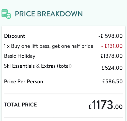Screen dimensions: 127x121
Task: Click the large total amount £1173.00
Action: pyautogui.click(x=106, y=105)
